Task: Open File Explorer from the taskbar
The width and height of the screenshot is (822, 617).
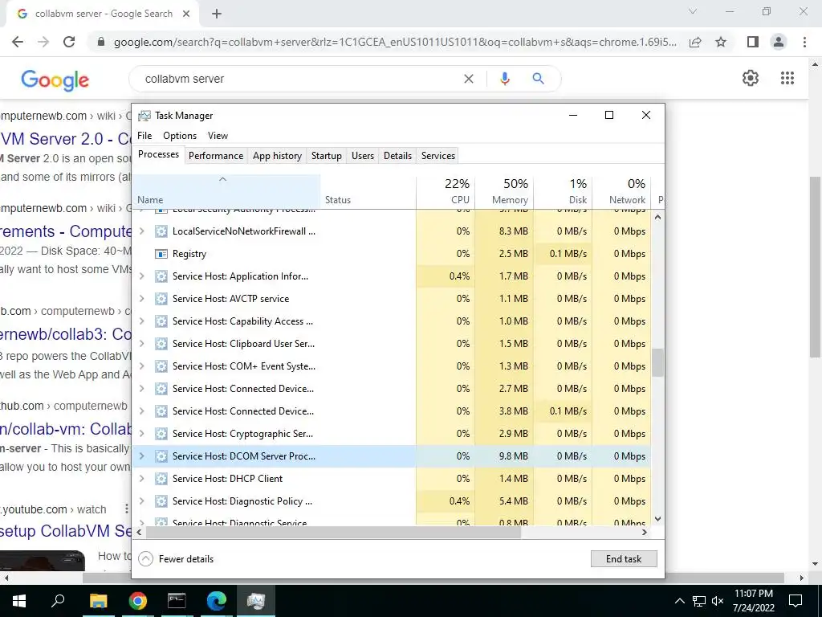Action: pos(98,601)
